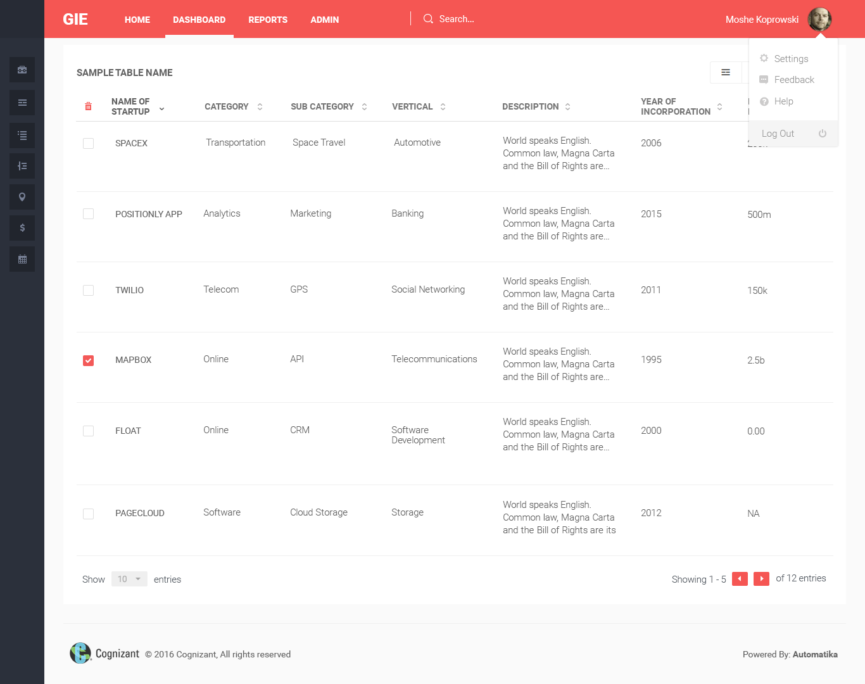The width and height of the screenshot is (865, 684).
Task: Click the SPACEX startup name
Action: click(x=131, y=143)
